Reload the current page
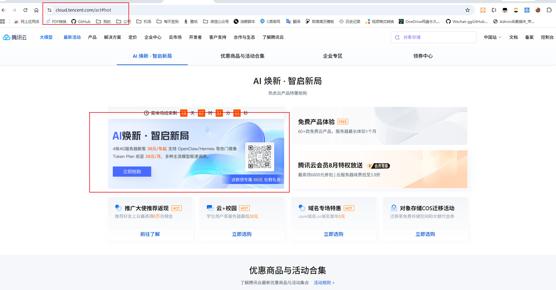This screenshot has width=556, height=290. [x=25, y=10]
